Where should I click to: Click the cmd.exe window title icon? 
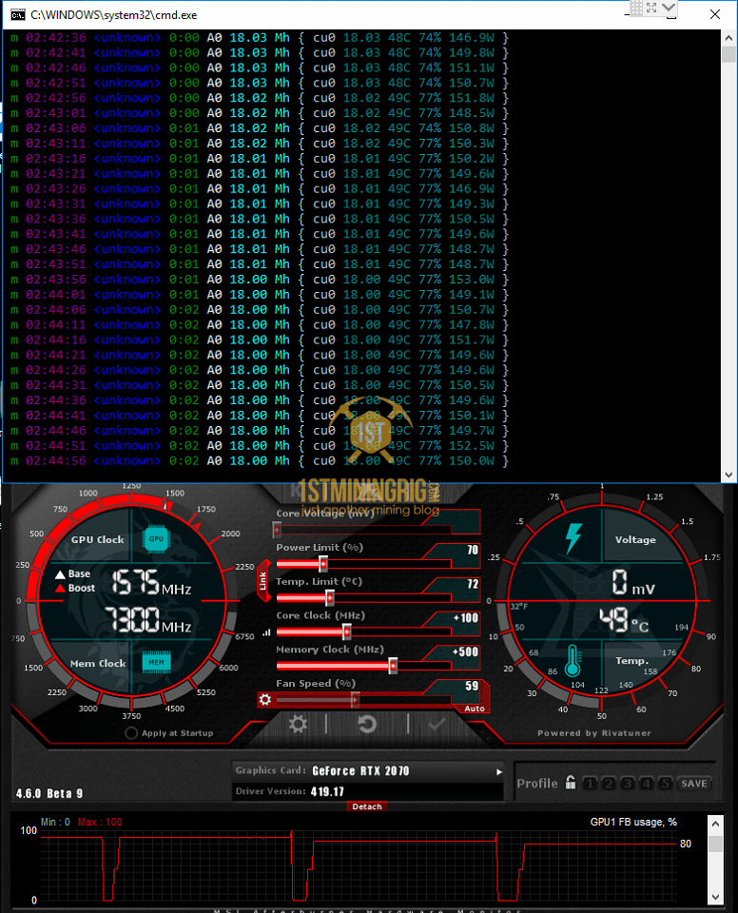18,14
